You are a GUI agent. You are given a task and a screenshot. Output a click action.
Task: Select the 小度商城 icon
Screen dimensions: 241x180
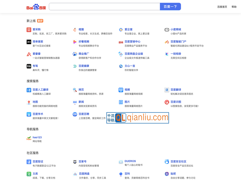coord(167,30)
